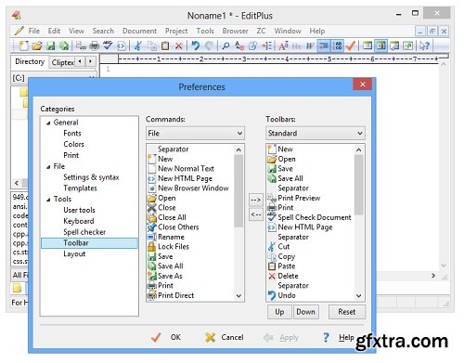Image resolution: width=464 pixels, height=363 pixels.
Task: Click the Commands list scrollbar thumb
Action: coord(238,191)
